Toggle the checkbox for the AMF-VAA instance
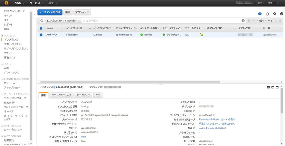Viewport: 285px width, 146px height. pyautogui.click(x=41, y=35)
